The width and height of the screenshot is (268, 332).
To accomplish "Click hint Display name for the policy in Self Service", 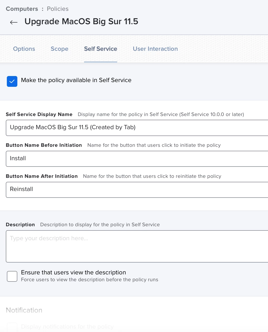I will tap(161, 114).
